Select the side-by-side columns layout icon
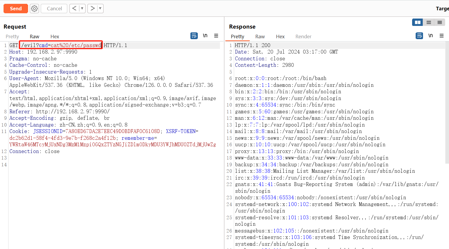The height and width of the screenshot is (249, 449). pyautogui.click(x=417, y=22)
